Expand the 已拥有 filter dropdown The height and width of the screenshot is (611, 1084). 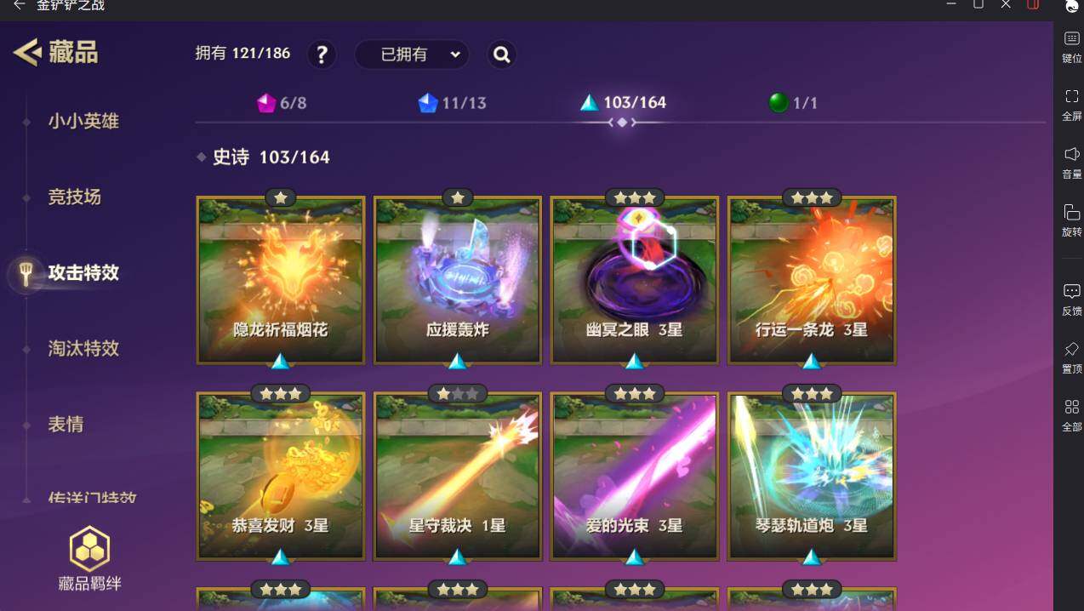point(412,55)
